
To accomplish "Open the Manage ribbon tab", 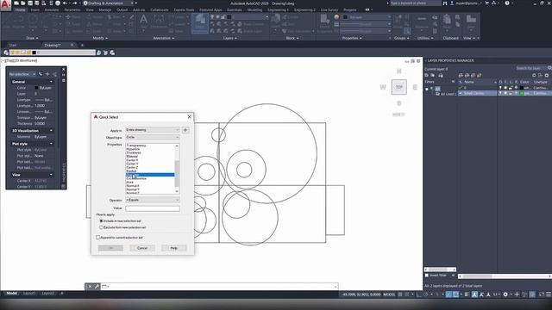I will point(105,9).
